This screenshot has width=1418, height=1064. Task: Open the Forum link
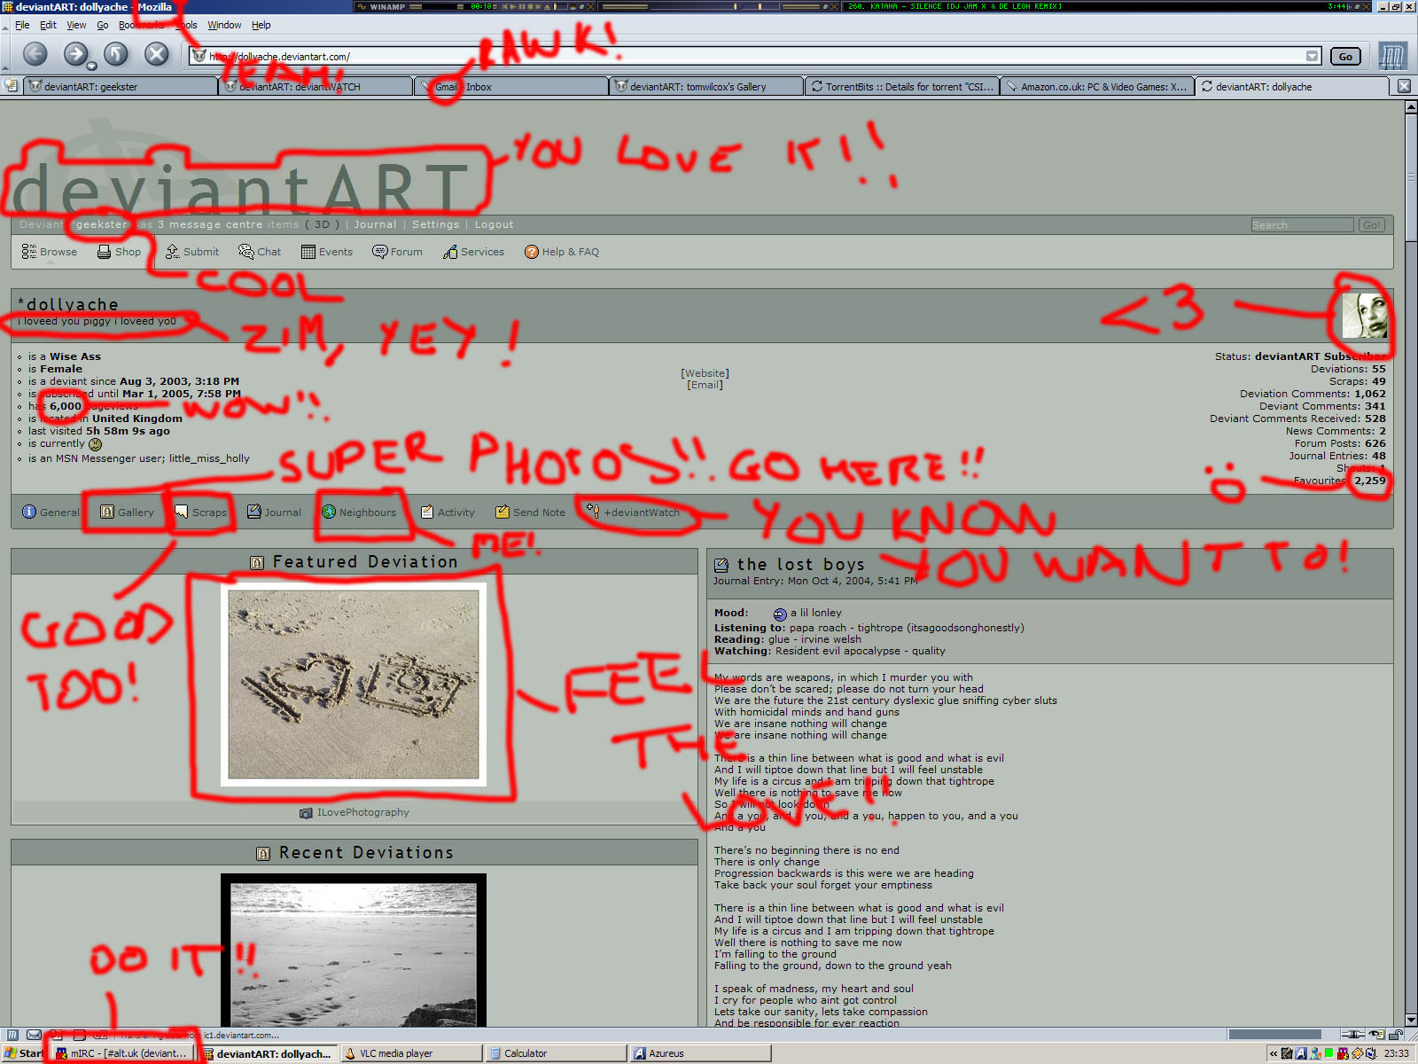tap(397, 252)
